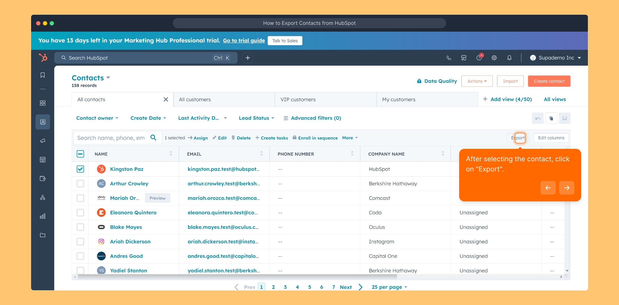Toggle the select-all header checkbox
Image resolution: width=619 pixels, height=305 pixels.
(x=80, y=154)
